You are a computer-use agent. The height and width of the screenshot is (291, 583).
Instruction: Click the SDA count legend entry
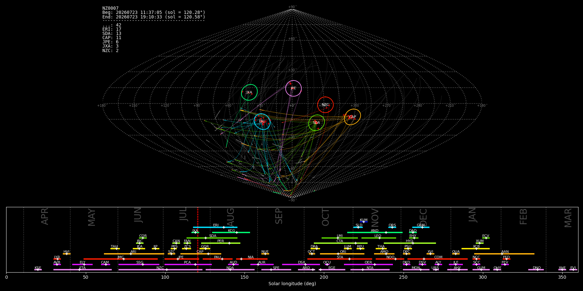pyautogui.click(x=112, y=34)
